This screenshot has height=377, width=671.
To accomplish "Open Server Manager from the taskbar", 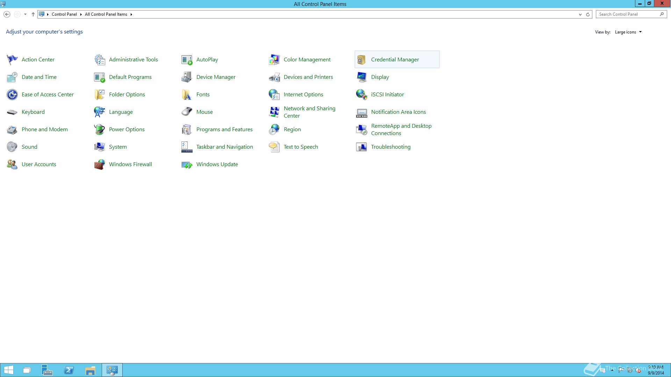I will (47, 370).
